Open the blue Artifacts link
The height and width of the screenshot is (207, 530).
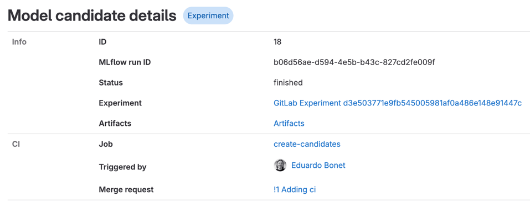tap(289, 124)
